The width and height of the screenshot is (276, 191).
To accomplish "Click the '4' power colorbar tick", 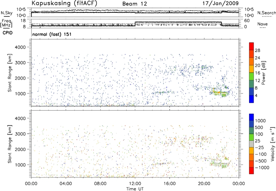I will tap(256, 95).
